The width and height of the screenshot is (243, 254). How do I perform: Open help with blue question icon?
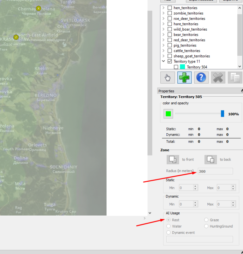(x=201, y=78)
